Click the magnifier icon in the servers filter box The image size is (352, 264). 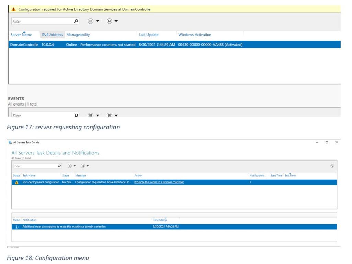pos(77,21)
